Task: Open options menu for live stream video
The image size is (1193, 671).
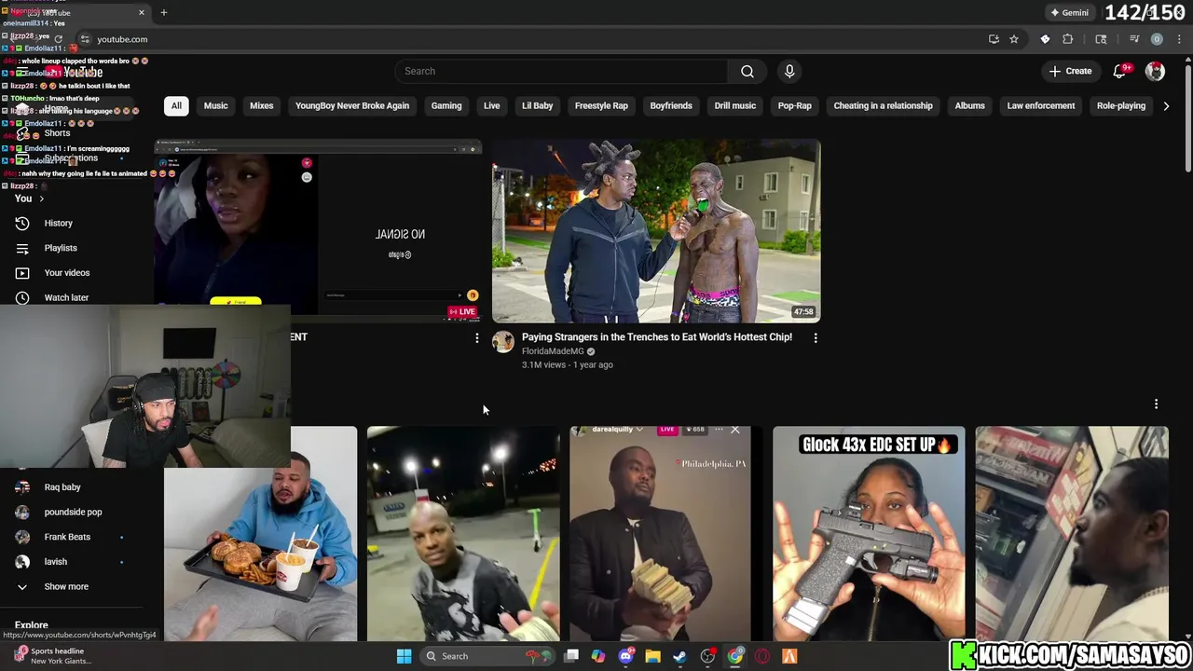Action: (x=477, y=338)
